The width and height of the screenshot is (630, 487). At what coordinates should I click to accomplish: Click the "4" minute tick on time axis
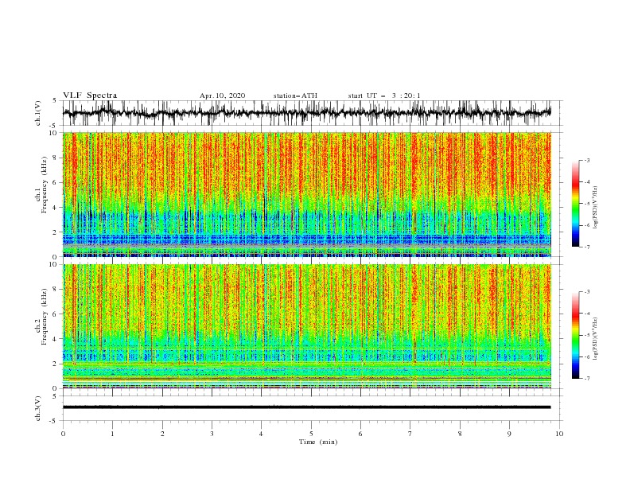tap(262, 434)
